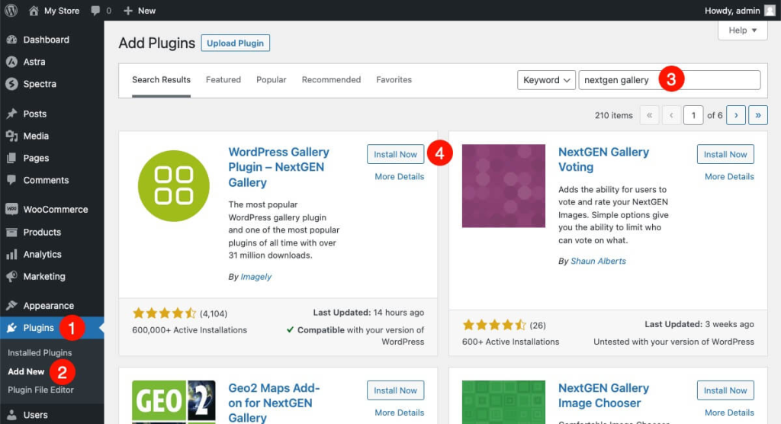Image resolution: width=781 pixels, height=424 pixels.
Task: Click the My Store site name
Action: tap(62, 11)
